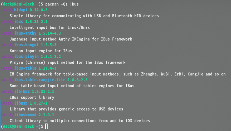
Task: Click the 'Korean input engine for IBus' line
Action: pos(41,51)
